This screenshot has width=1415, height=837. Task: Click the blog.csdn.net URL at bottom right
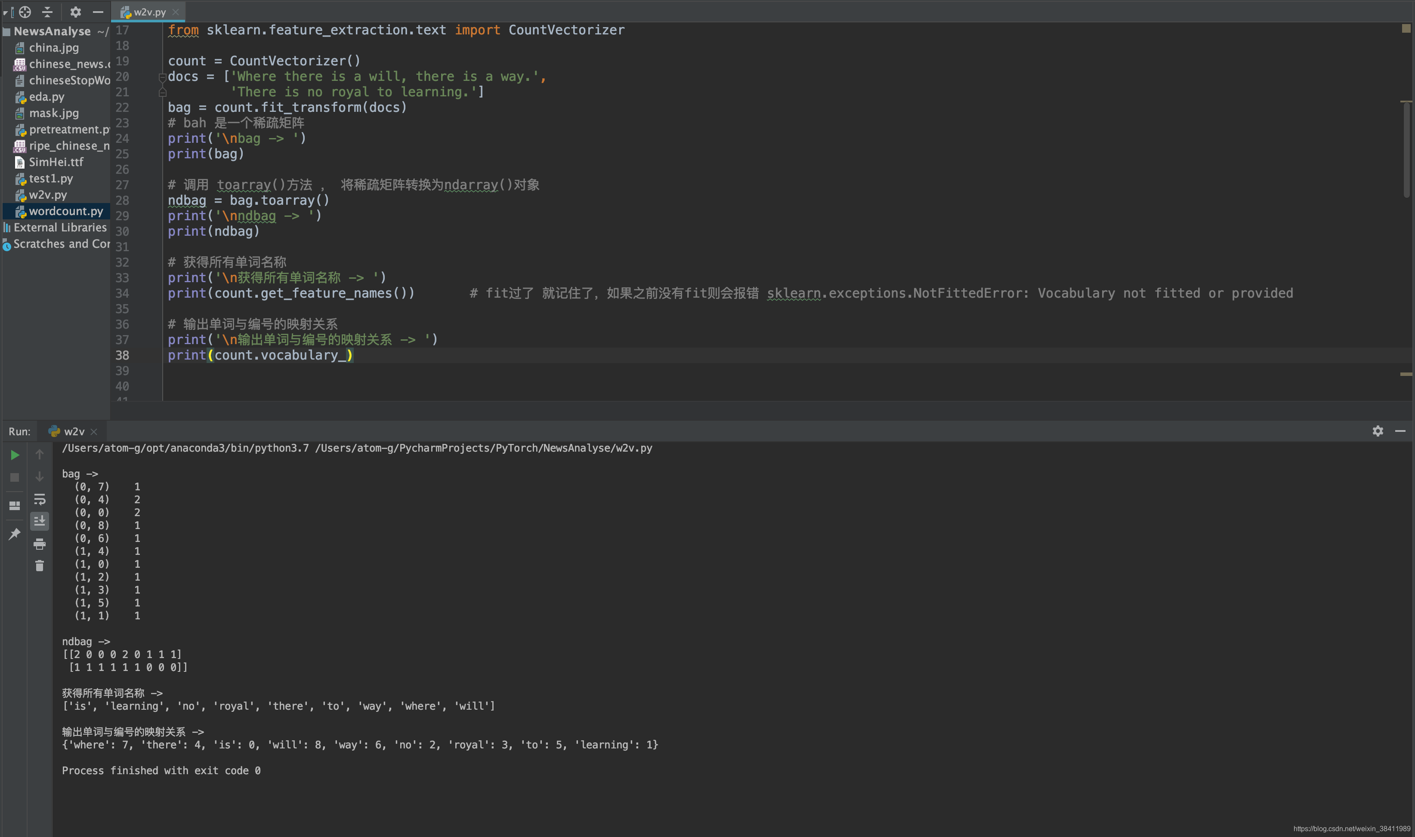click(1351, 828)
